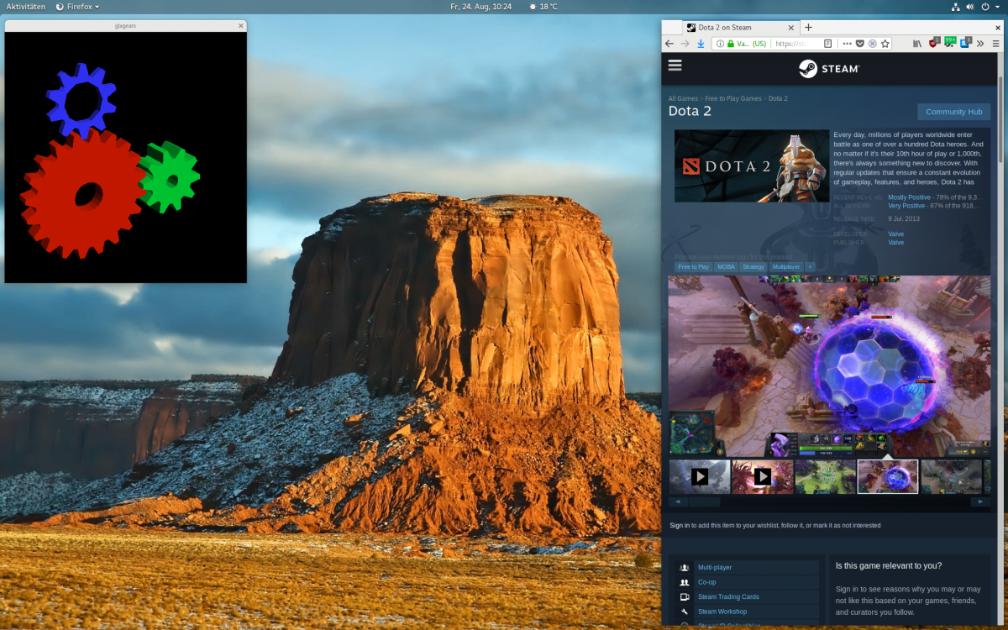Follow the All Games breadcrumb link
This screenshot has width=1008, height=630.
click(x=683, y=98)
